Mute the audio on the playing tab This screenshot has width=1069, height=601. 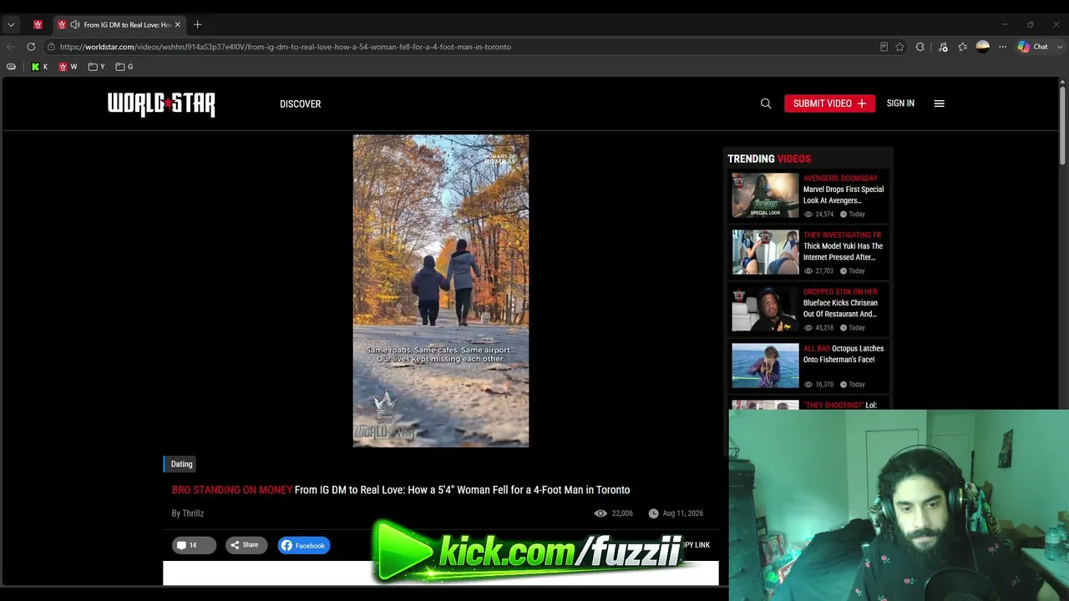click(75, 25)
